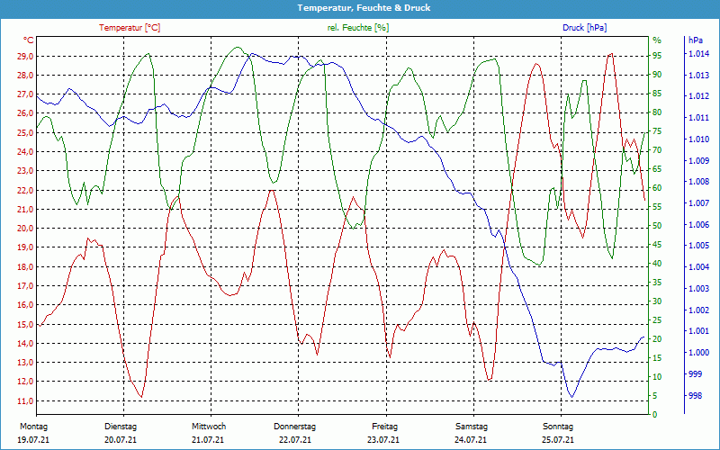The width and height of the screenshot is (720, 450).
Task: Click the 'Sonntag' day label
Action: click(x=558, y=426)
